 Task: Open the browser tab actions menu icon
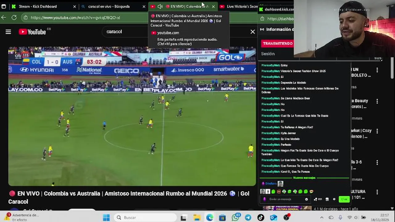(3, 6)
